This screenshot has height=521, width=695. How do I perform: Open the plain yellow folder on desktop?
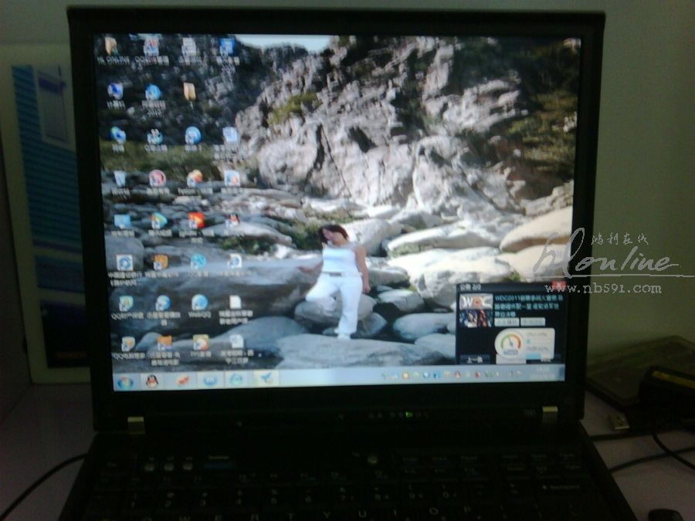tap(189, 92)
